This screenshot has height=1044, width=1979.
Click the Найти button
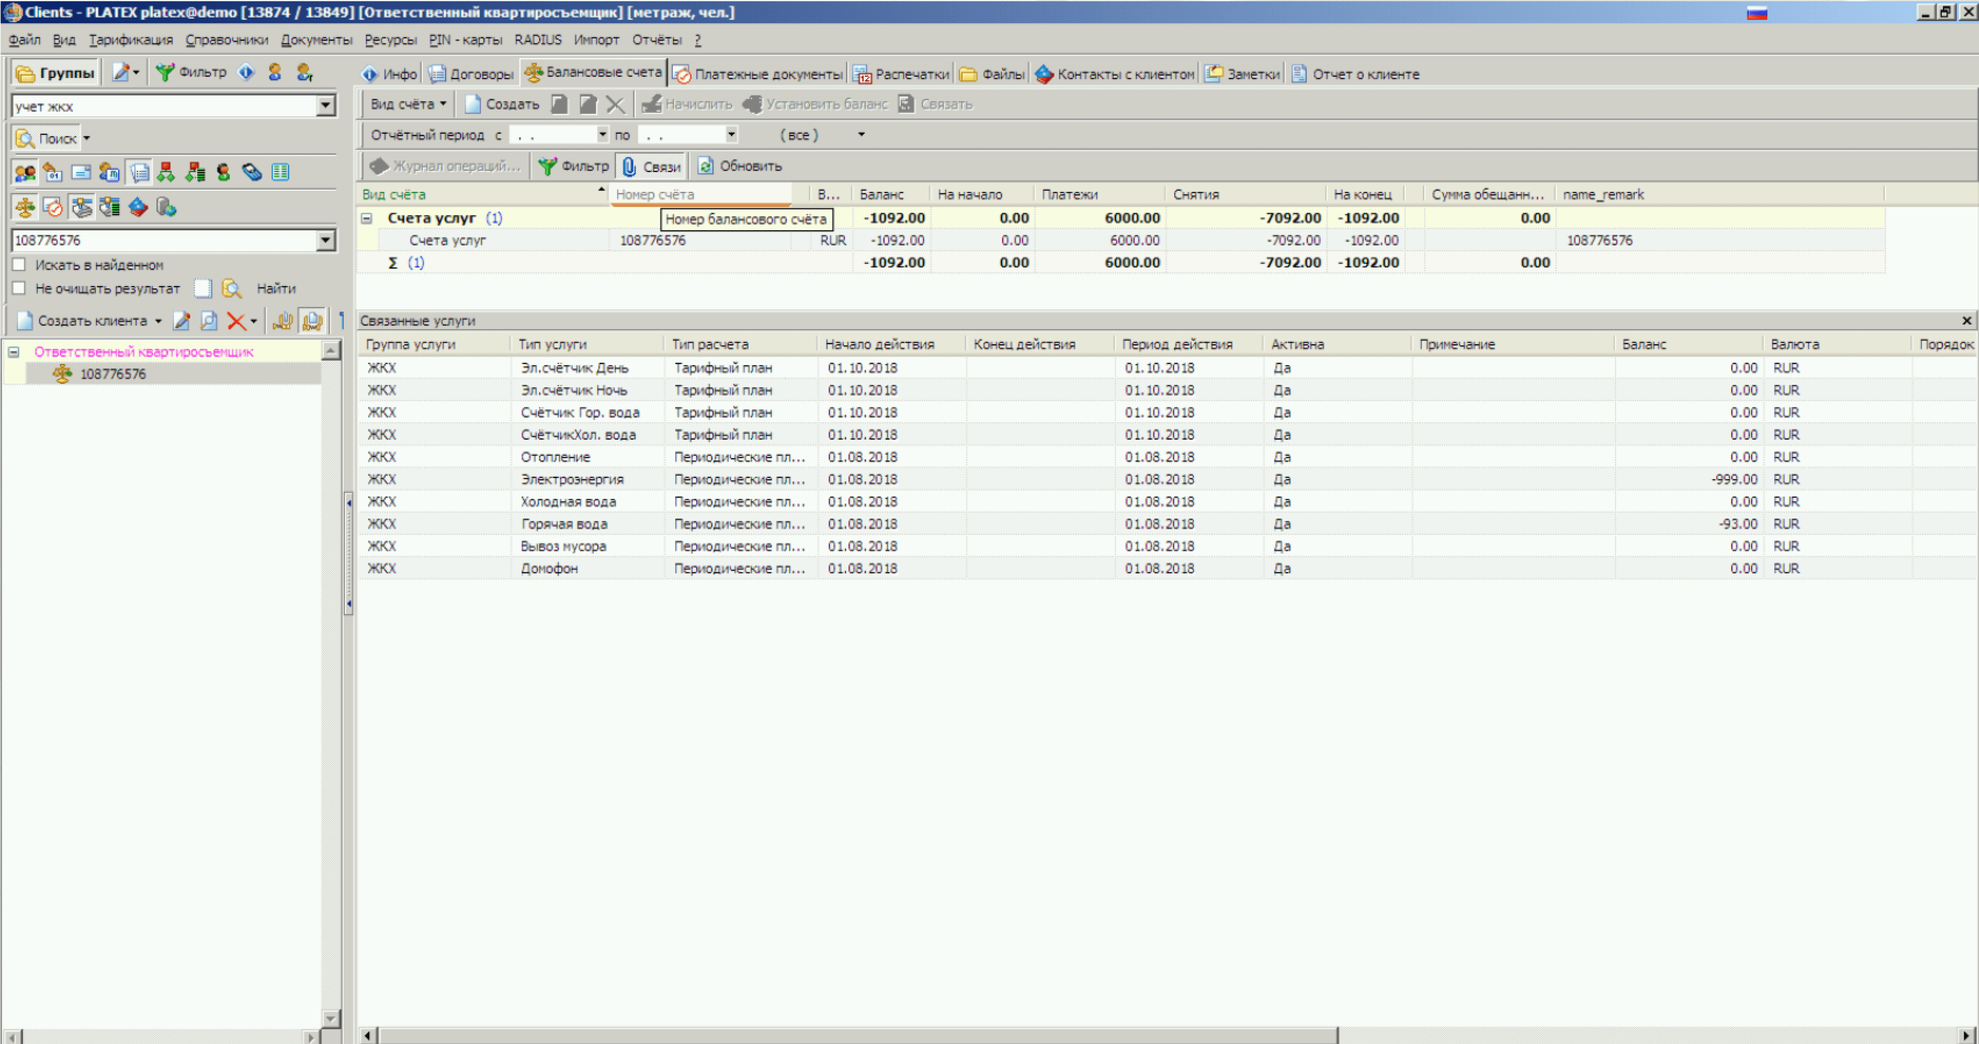[277, 289]
